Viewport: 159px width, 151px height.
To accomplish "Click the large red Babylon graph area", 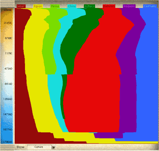I will 92,92.
